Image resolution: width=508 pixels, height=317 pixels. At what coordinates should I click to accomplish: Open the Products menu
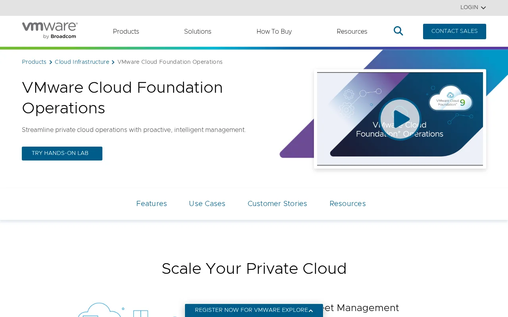[x=126, y=32]
